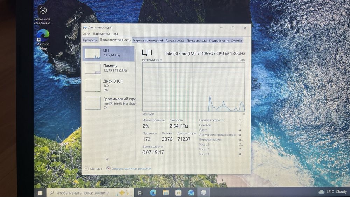Switch to the Службы tab
This screenshot has width=350, height=197.
click(236, 40)
